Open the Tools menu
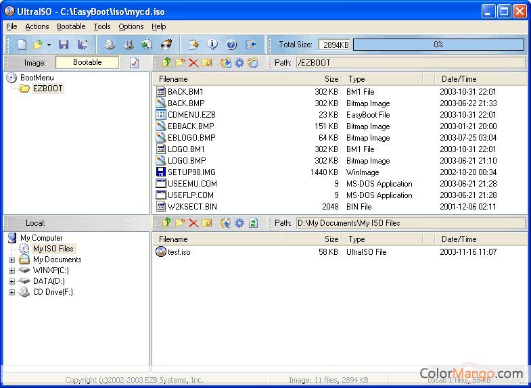Screen dimensions: 531x388 (x=102, y=26)
